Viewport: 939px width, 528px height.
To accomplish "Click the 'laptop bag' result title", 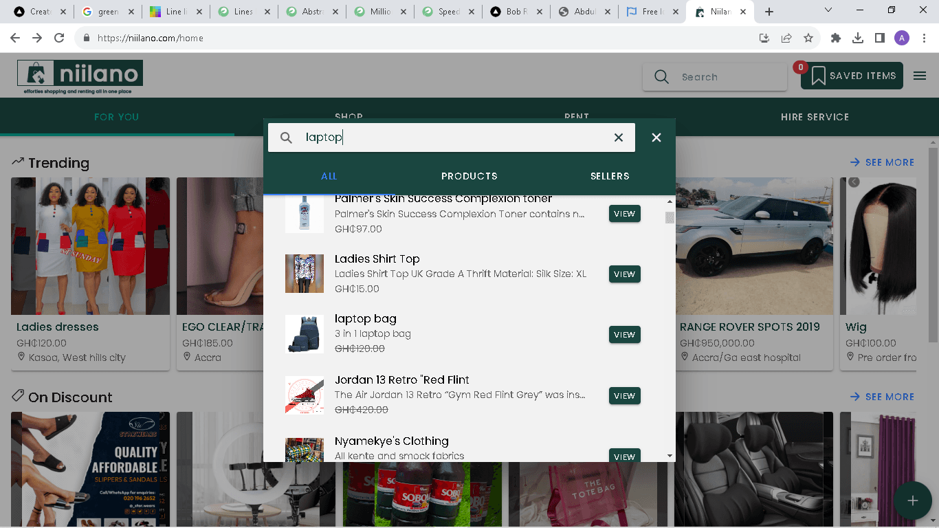I will click(366, 319).
